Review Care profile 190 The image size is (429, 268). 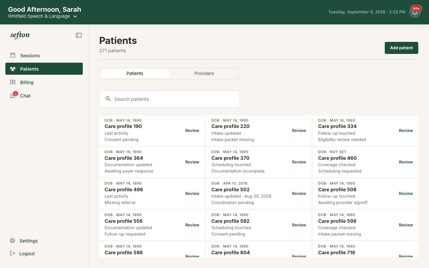tap(192, 131)
